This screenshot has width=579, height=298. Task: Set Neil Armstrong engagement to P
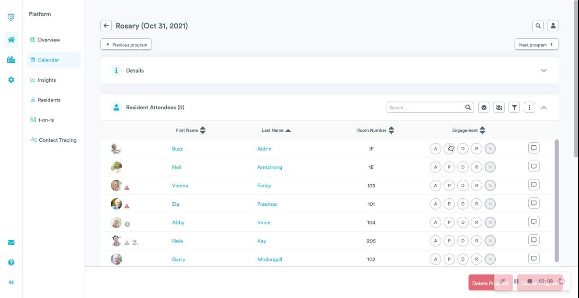449,167
